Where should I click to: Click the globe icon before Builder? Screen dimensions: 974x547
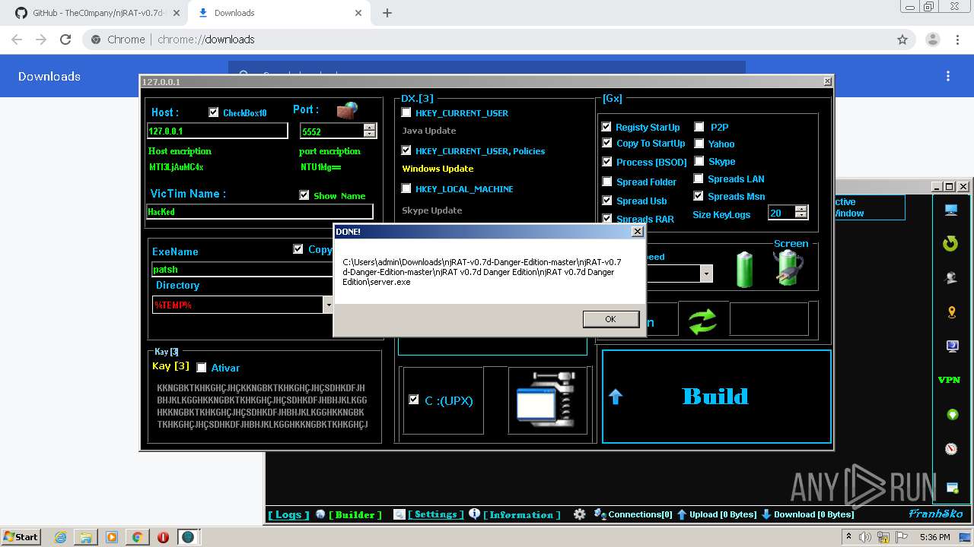pos(320,514)
